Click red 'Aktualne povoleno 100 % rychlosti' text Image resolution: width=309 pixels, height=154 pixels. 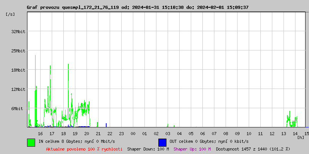(84, 149)
